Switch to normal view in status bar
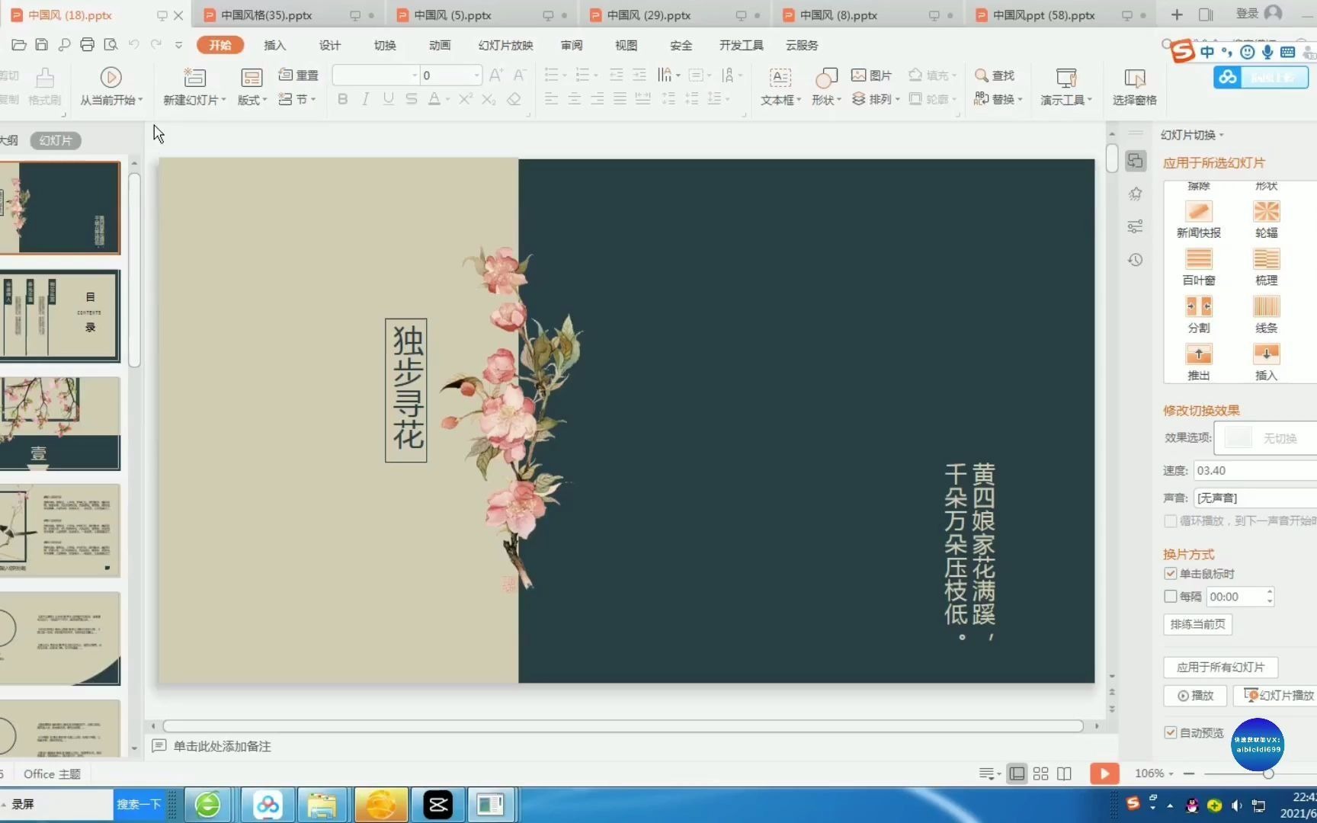Screen dimensions: 1317x823 coord(1017,773)
